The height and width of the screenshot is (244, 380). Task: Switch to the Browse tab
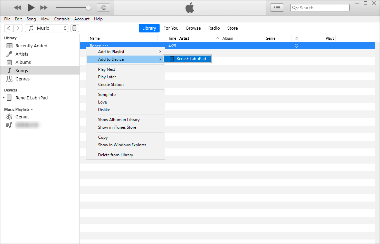(x=193, y=28)
